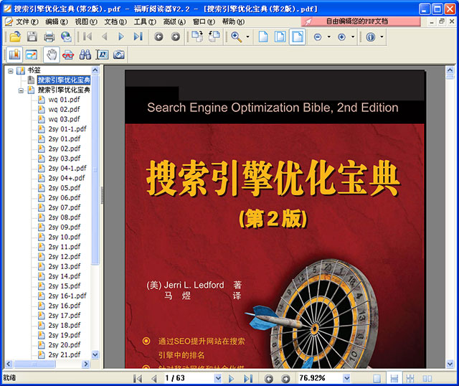
Task: Go to next view in top toolbar
Action: point(175,37)
